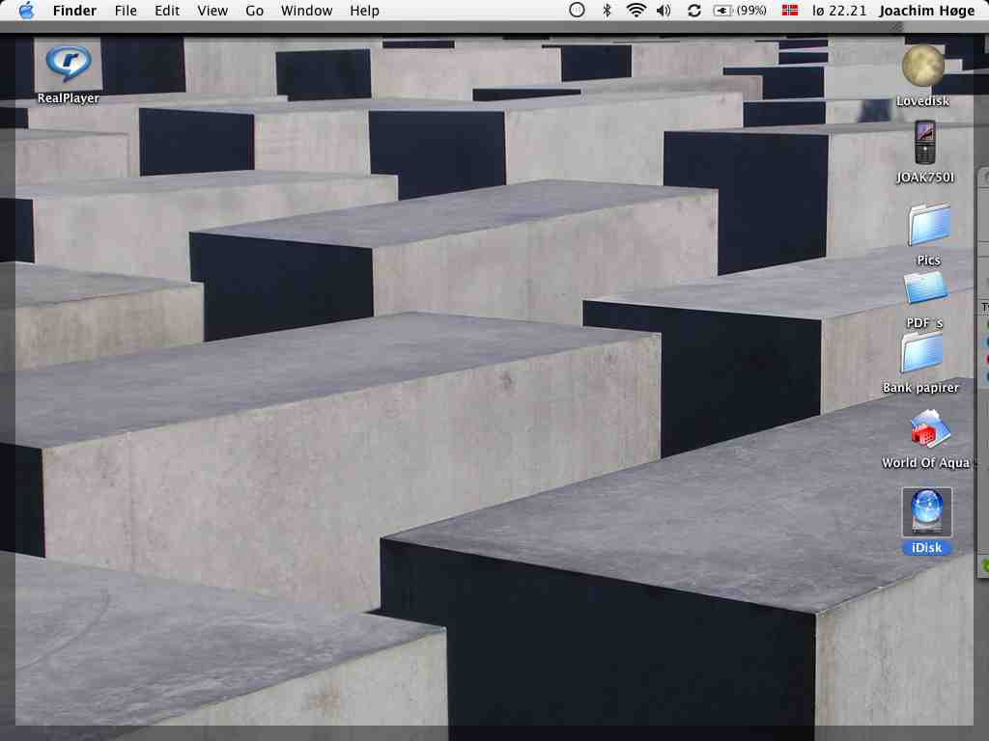This screenshot has height=741, width=989.
Task: Open the Help menu
Action: [364, 11]
